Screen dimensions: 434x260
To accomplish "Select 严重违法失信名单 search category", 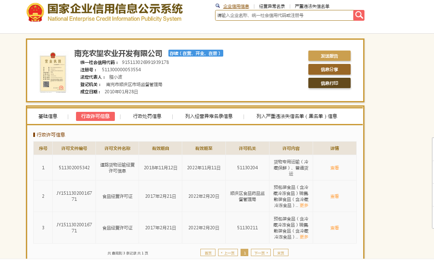I will click(312, 6).
